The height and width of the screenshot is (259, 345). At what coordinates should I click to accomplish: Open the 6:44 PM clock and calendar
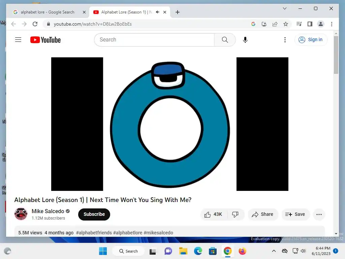[321, 251]
